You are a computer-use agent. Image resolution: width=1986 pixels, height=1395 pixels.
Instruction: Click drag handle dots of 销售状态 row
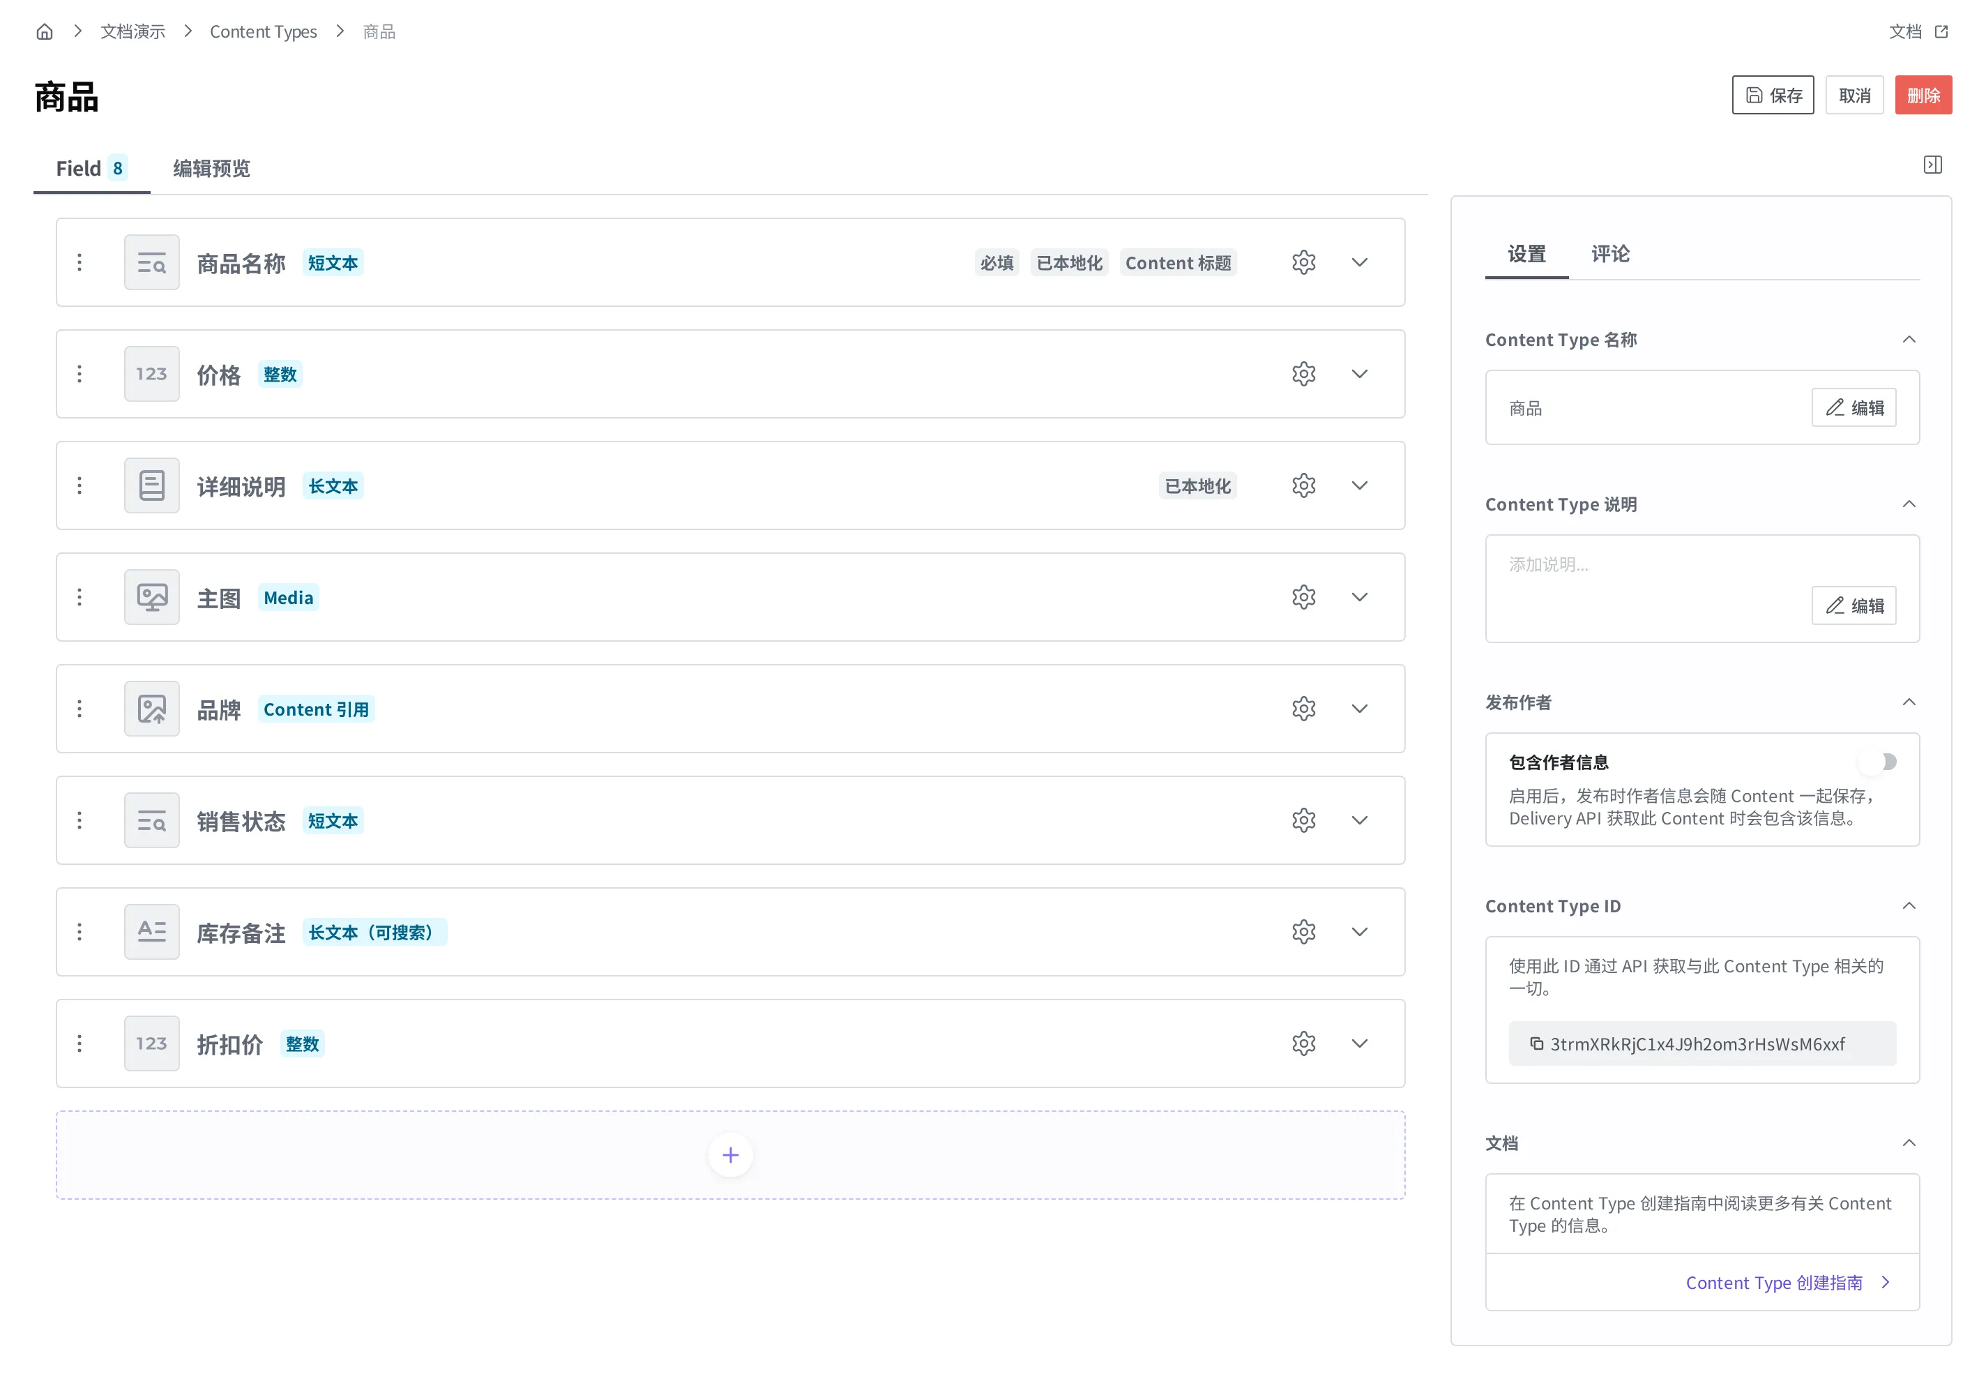[79, 820]
